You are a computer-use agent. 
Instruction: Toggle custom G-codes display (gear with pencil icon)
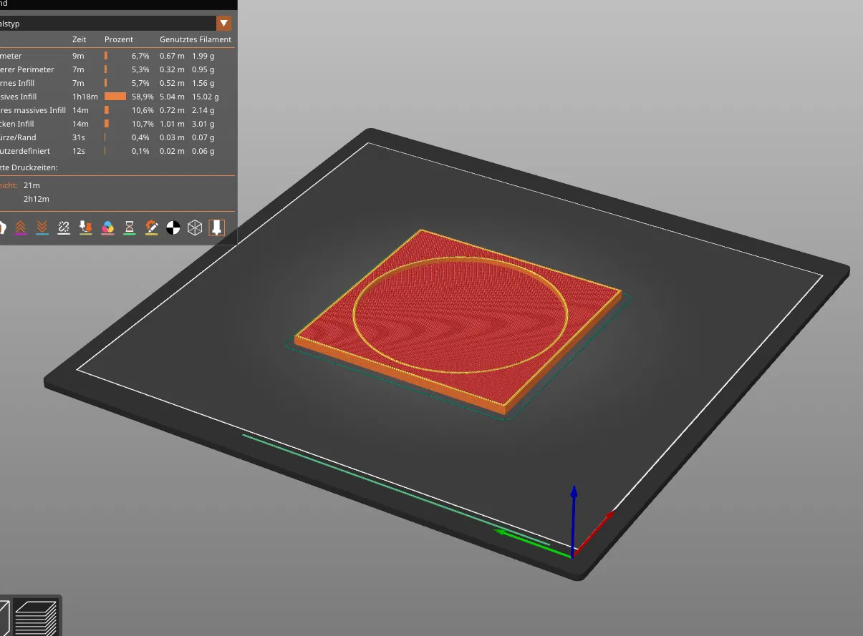(151, 228)
